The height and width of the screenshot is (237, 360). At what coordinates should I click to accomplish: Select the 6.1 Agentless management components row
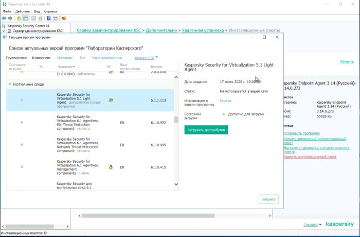(90, 167)
